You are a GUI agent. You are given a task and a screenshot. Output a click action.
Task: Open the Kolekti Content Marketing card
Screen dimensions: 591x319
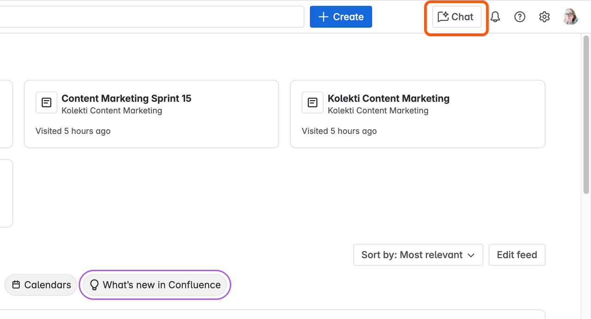point(417,114)
